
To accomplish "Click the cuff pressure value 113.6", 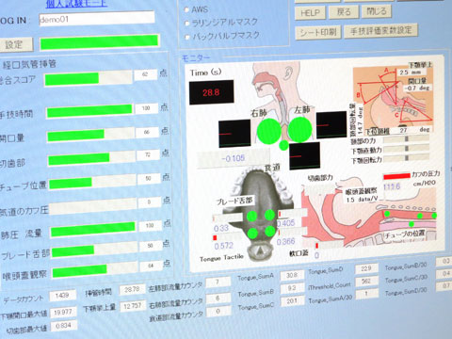I will [392, 186].
